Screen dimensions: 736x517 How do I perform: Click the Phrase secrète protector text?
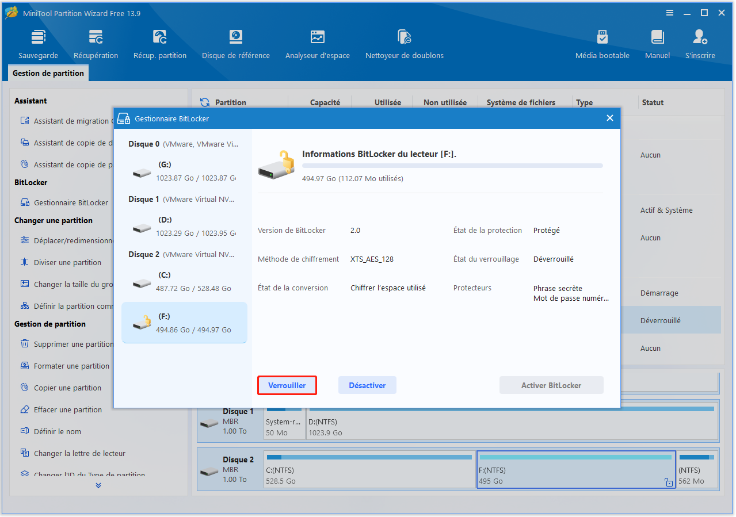pos(558,288)
